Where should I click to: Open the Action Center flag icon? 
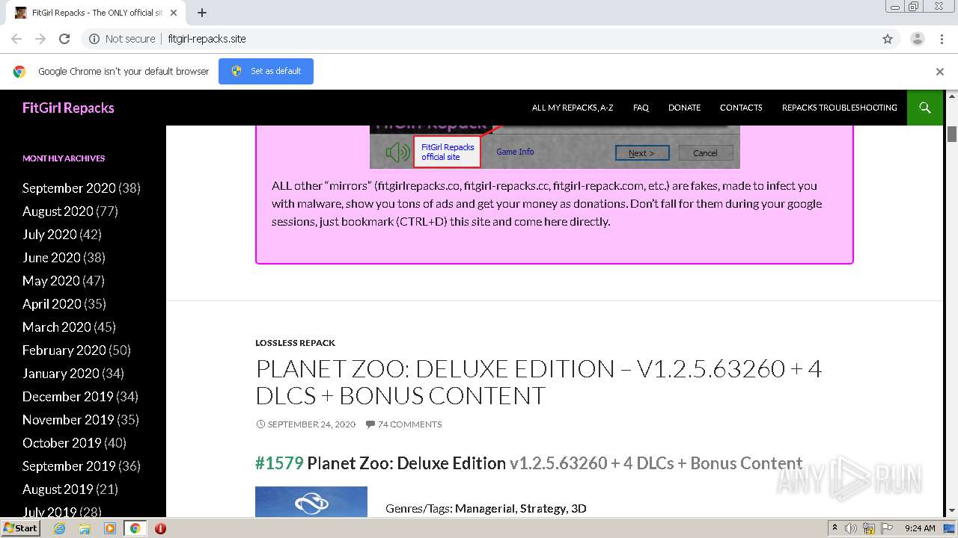(886, 528)
